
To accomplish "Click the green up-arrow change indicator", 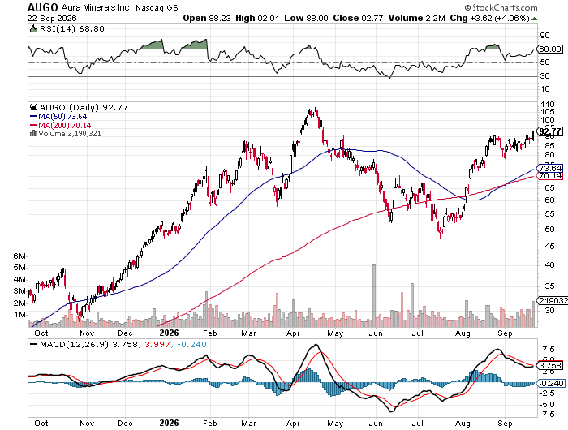I will (x=534, y=19).
